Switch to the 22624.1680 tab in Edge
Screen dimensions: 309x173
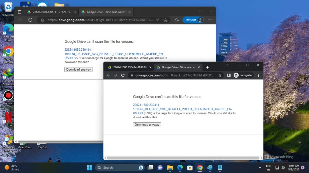click(52, 12)
